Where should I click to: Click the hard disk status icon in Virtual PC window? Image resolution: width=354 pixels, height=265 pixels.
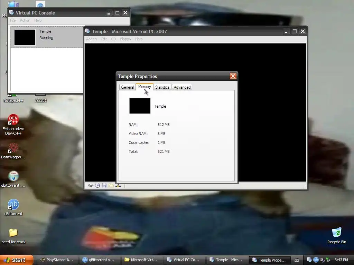(x=91, y=185)
